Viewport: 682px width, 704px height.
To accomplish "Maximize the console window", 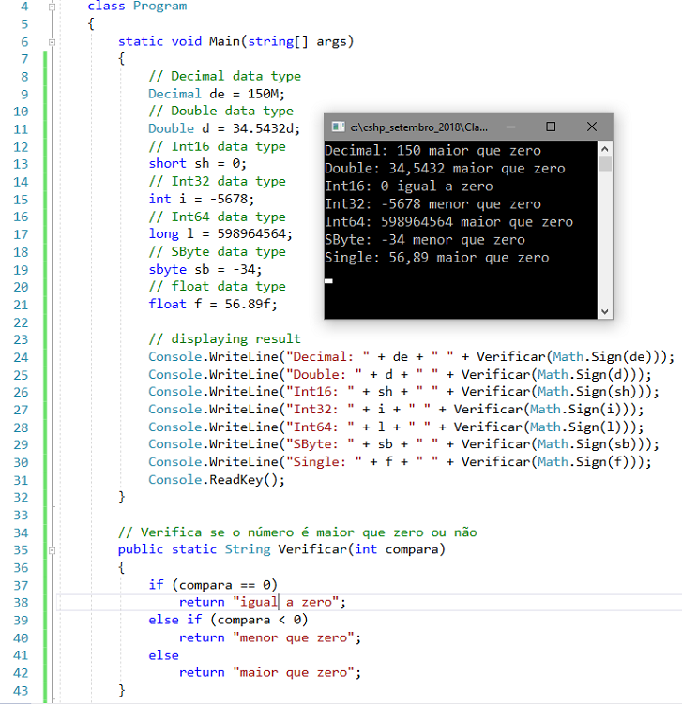I will click(x=551, y=127).
